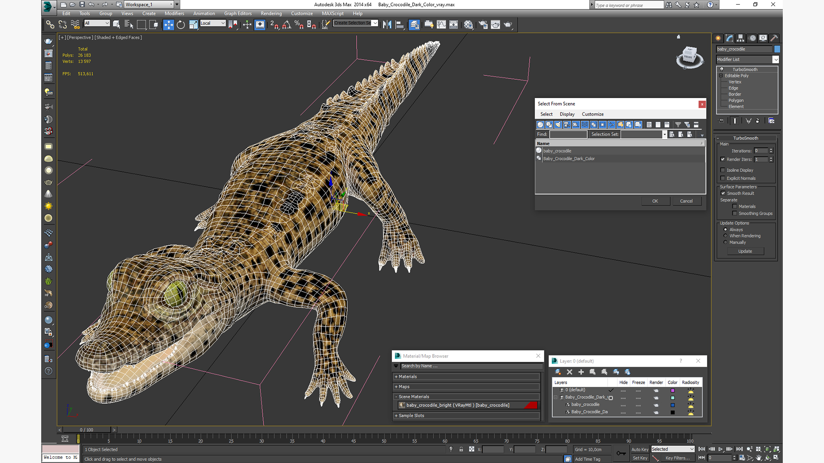
Task: Click Display Cameras filter in Select From Scene
Action: click(x=566, y=125)
